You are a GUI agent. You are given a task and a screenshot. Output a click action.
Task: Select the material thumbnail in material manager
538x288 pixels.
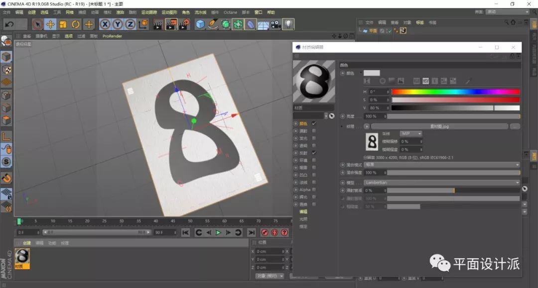pos(22,256)
